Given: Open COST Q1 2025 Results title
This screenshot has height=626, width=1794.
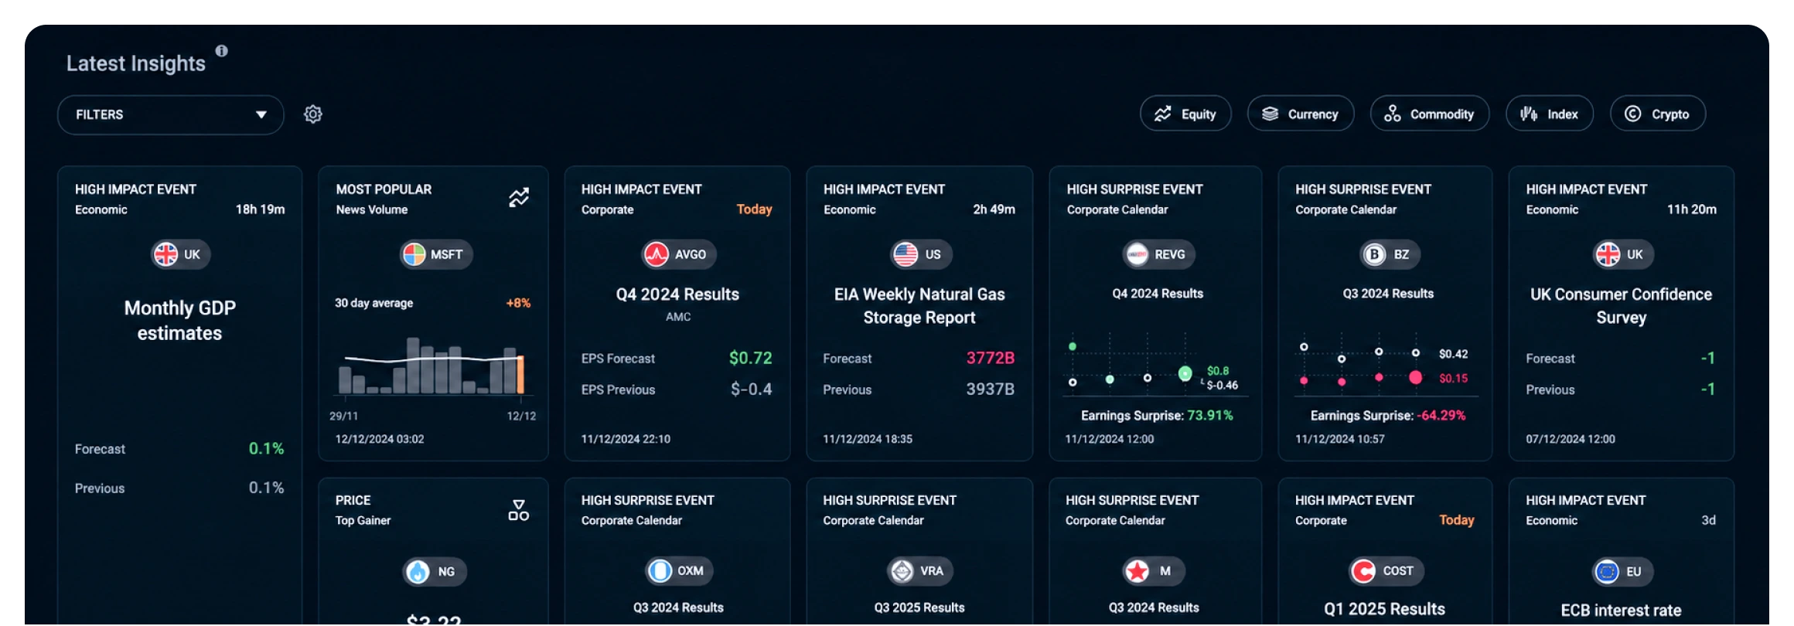Looking at the screenshot, I should pos(1384,609).
